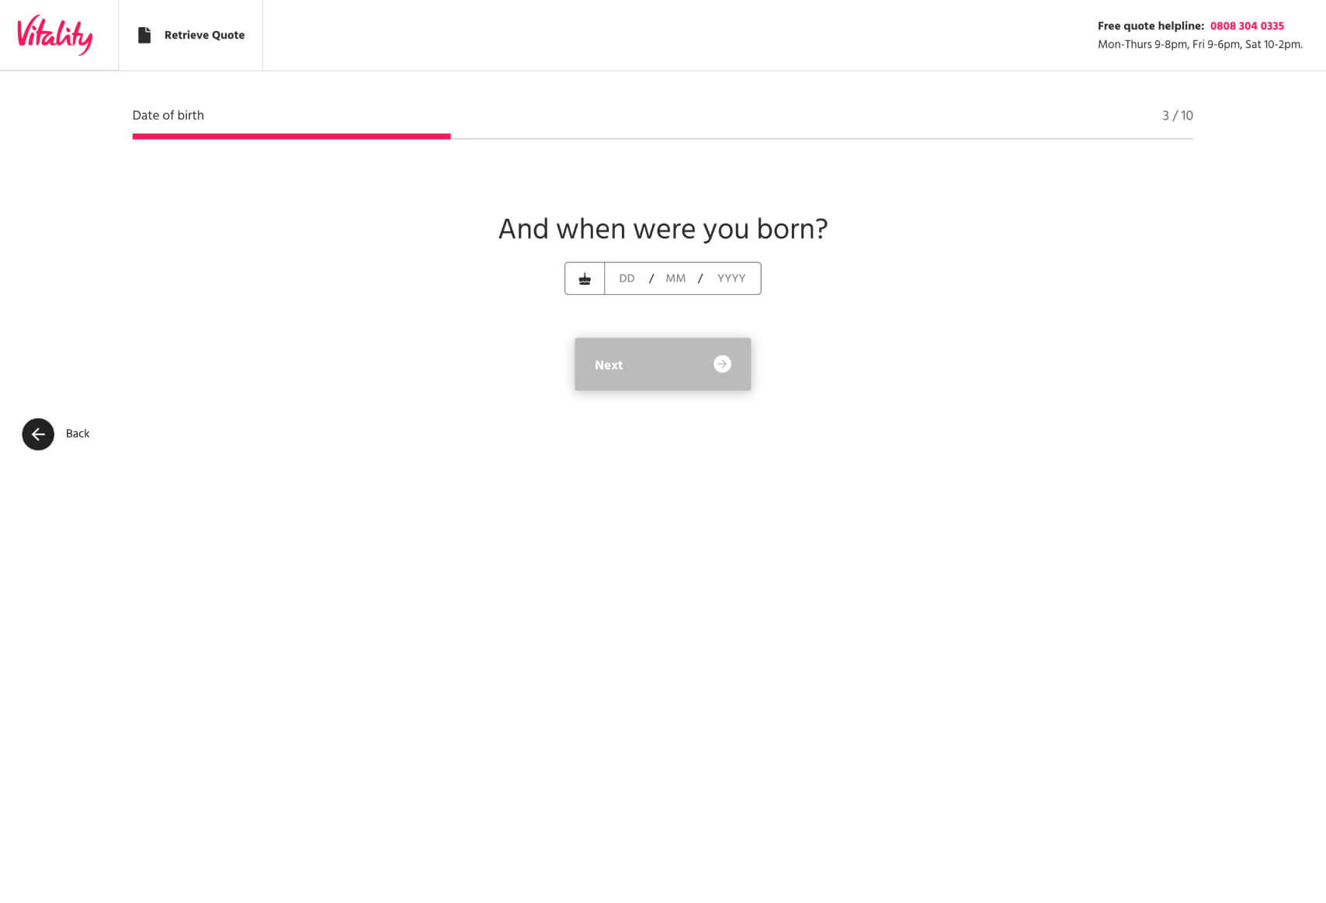Call helpline number 0808 304 0335
1326x903 pixels.
[x=1247, y=26]
